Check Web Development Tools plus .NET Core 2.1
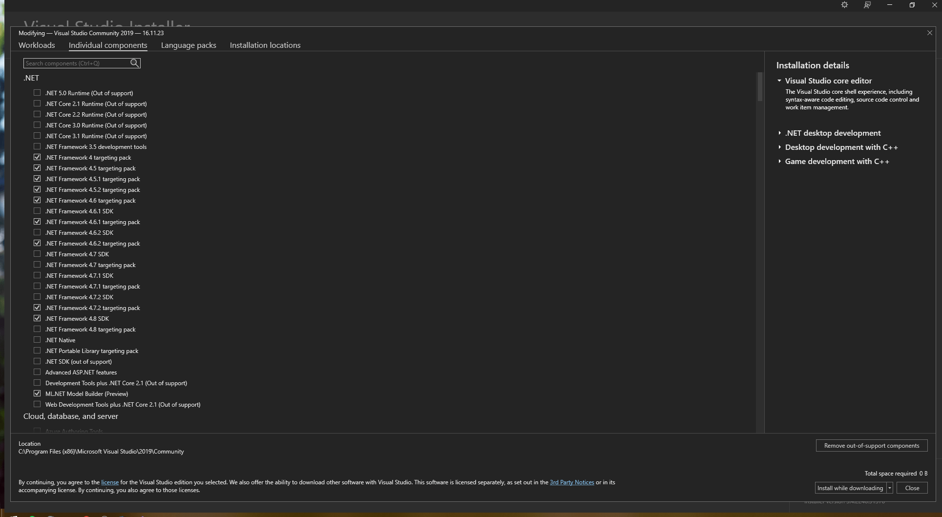The height and width of the screenshot is (517, 942). click(37, 404)
